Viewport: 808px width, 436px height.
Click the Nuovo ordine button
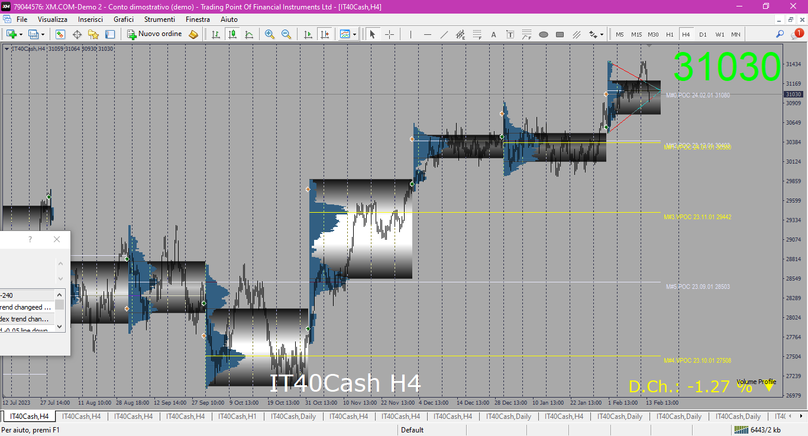pos(155,34)
